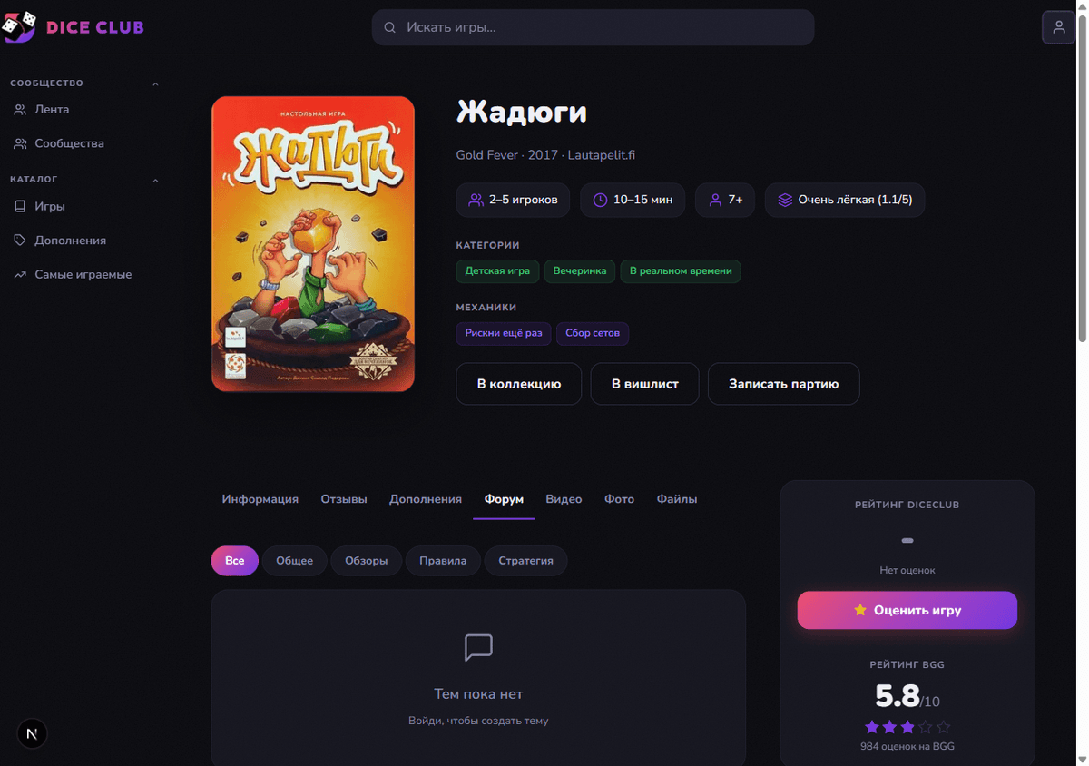Viewport: 1089px width, 766px height.
Task: Click the Нет оценок text
Action: (907, 571)
